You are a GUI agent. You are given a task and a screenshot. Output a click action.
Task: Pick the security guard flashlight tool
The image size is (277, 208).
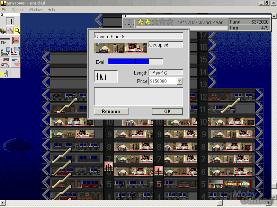pos(5,73)
